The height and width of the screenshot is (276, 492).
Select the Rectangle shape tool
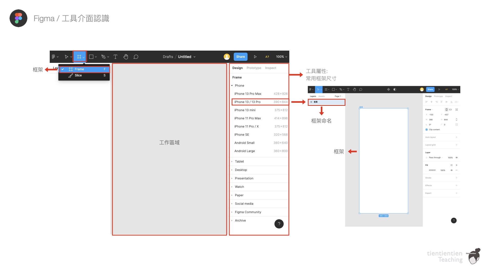[91, 57]
